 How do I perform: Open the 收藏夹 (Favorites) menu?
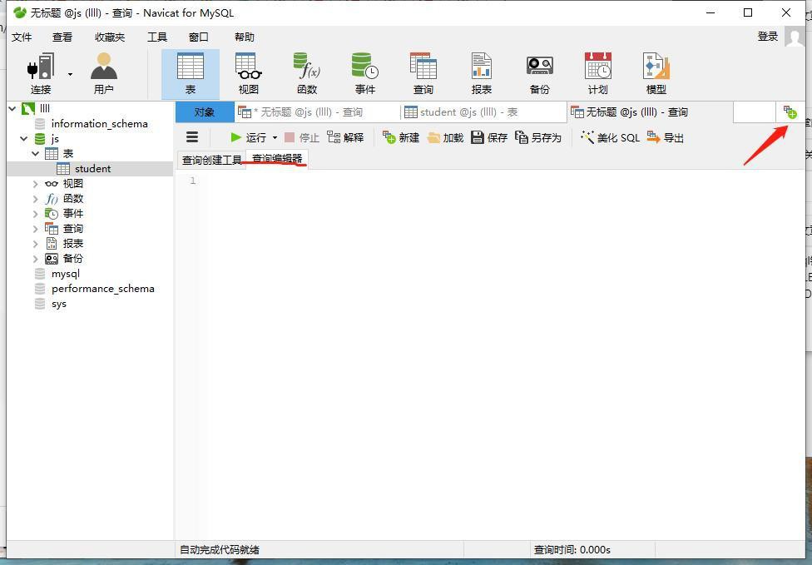coord(110,37)
